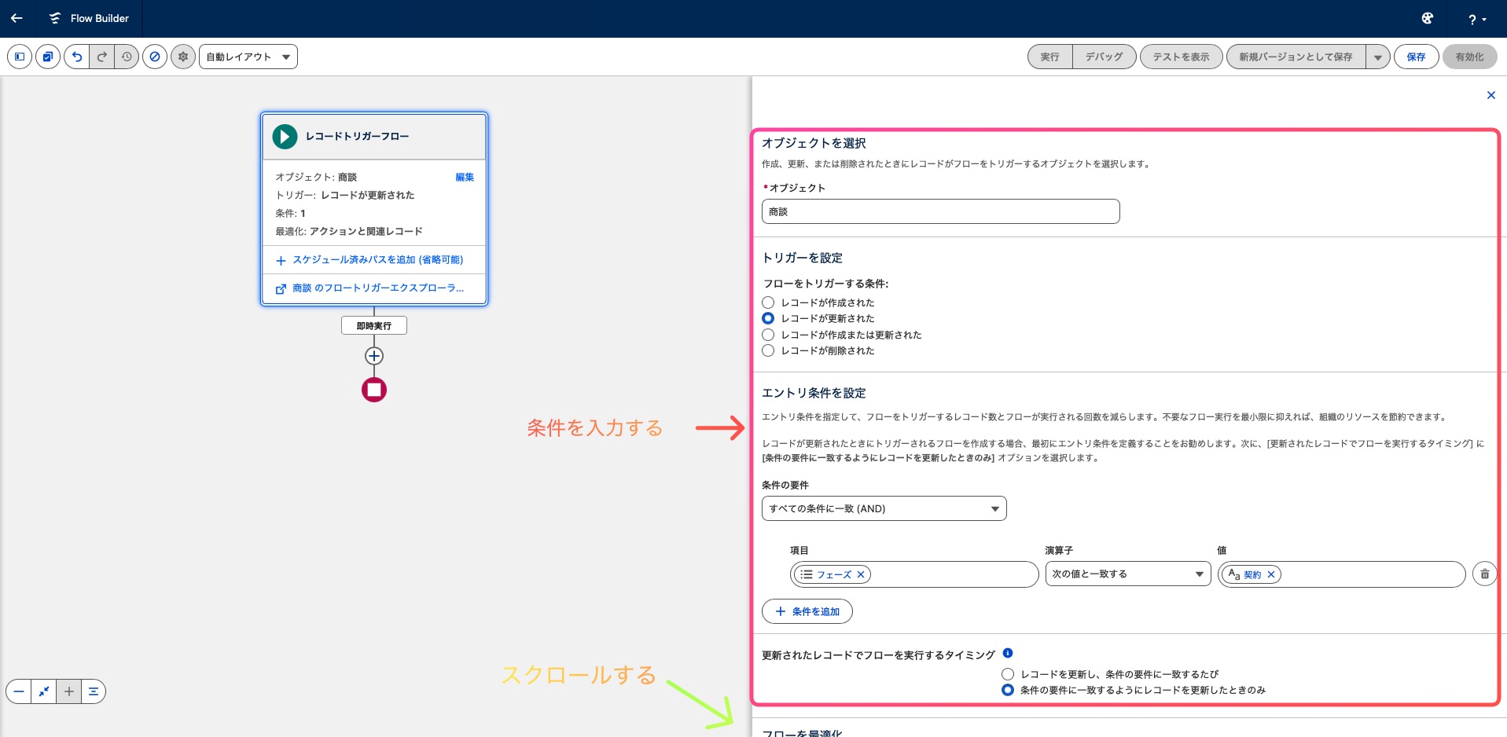Add element with plus circle below 即時実行
The width and height of the screenshot is (1507, 737).
pyautogui.click(x=374, y=356)
